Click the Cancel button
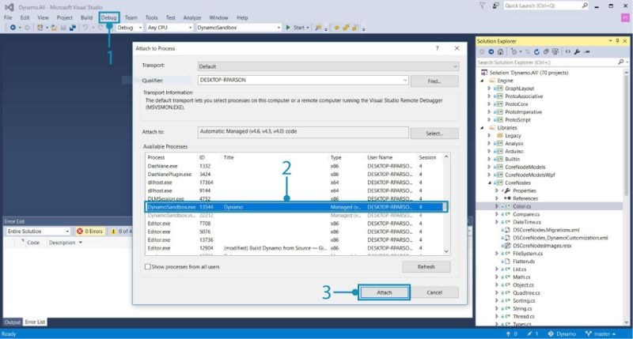The height and width of the screenshot is (339, 633). click(x=434, y=292)
